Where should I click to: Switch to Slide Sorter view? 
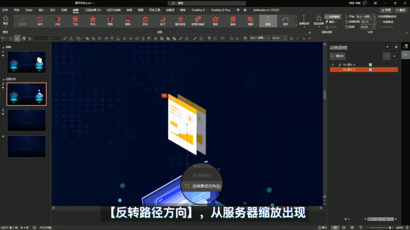344,227
